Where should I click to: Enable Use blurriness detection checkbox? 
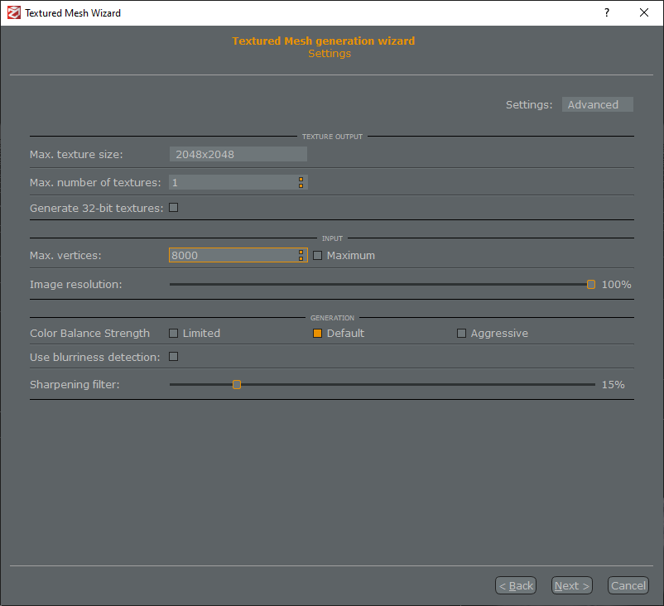[x=174, y=357]
